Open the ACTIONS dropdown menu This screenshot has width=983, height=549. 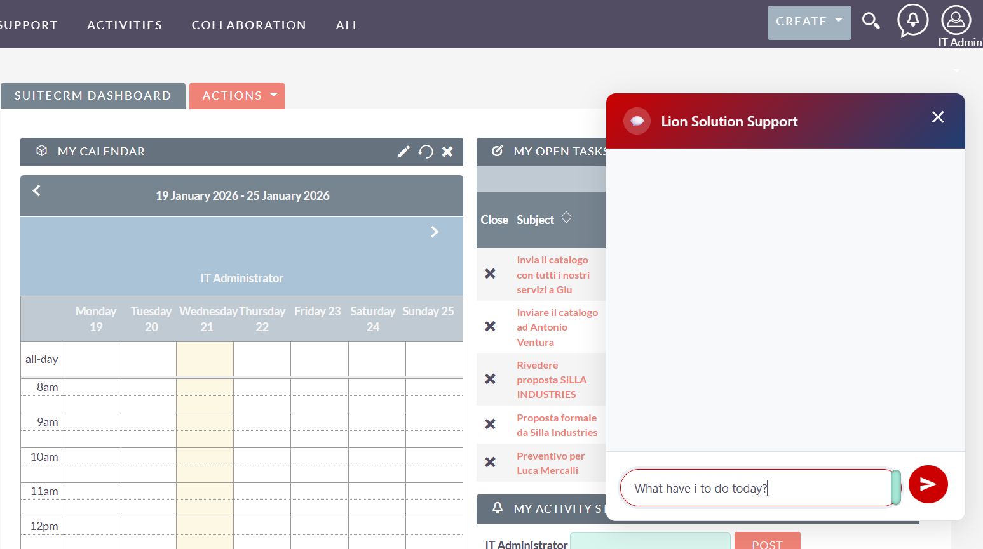[x=237, y=96]
